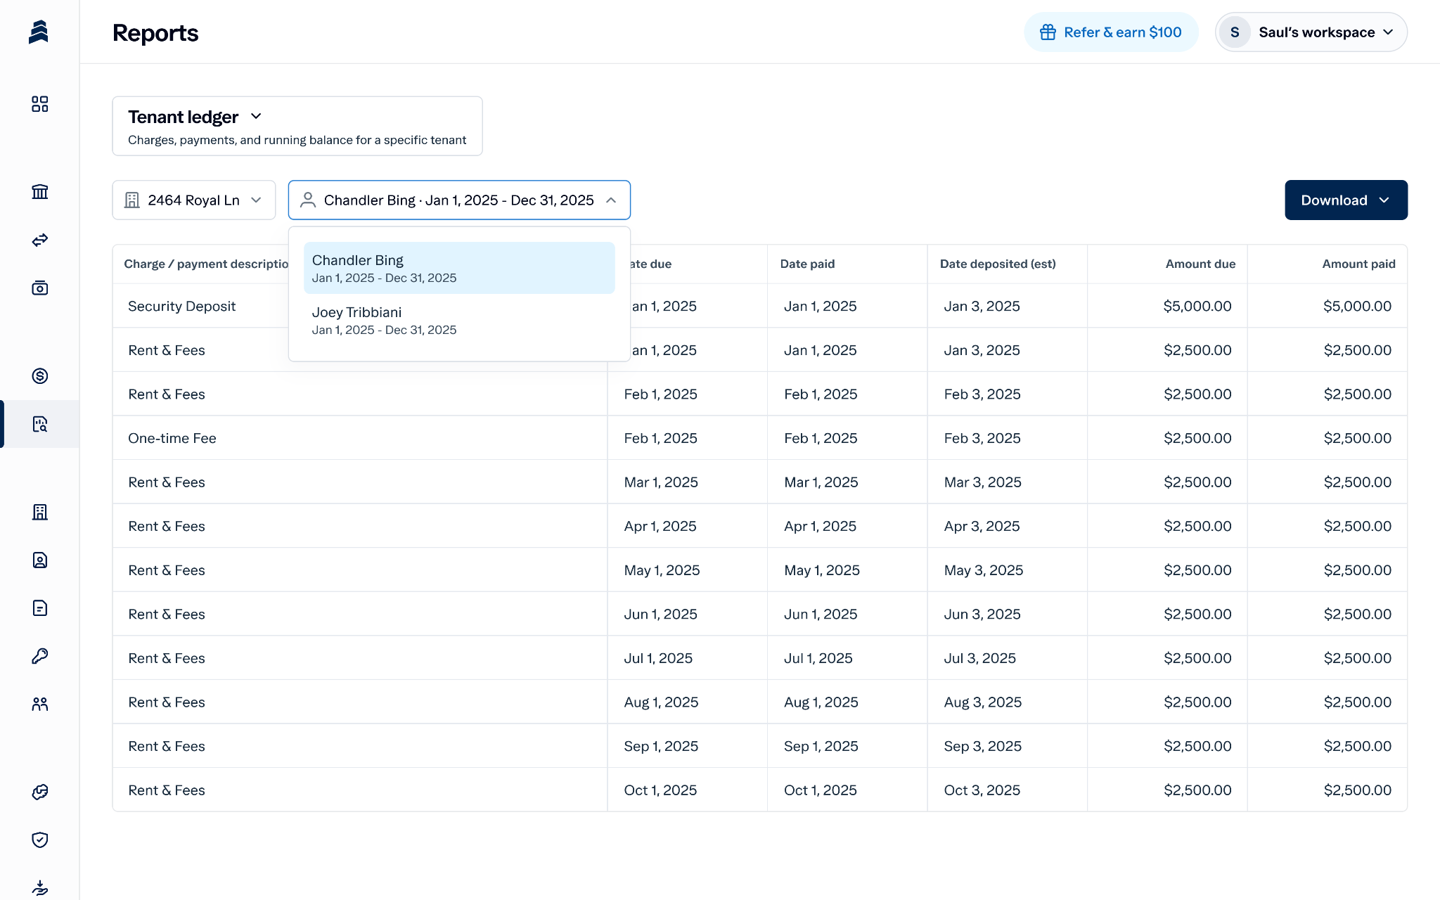
Task: Click the Download button
Action: pos(1345,200)
